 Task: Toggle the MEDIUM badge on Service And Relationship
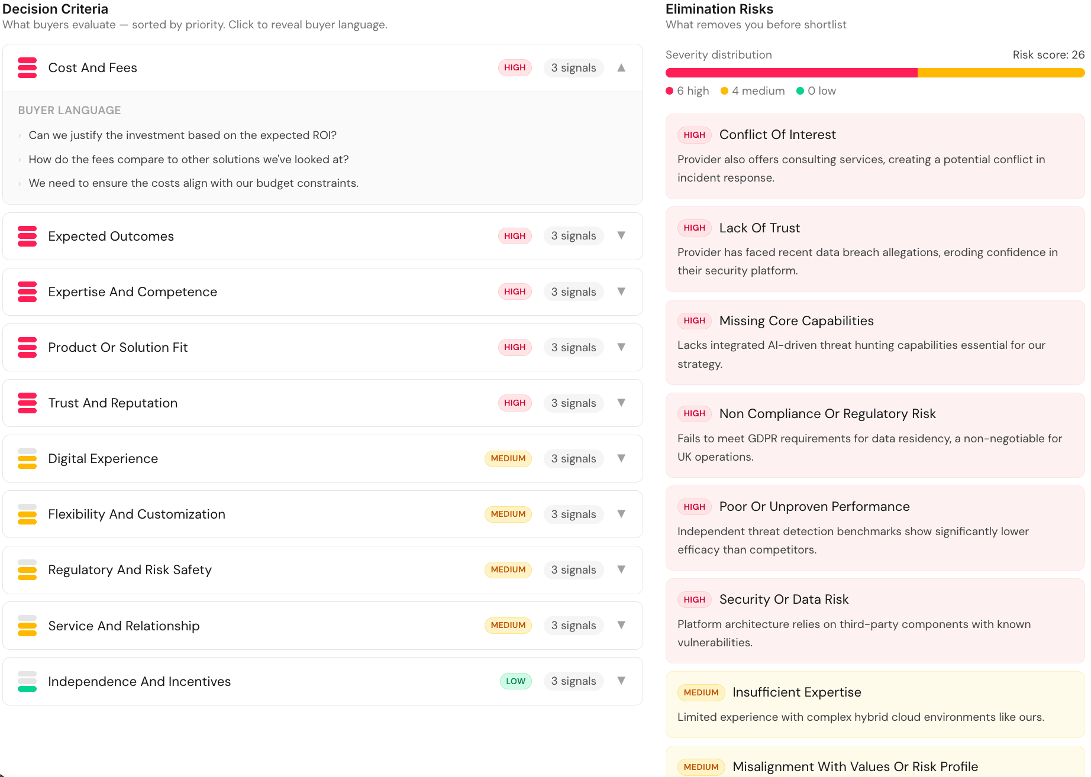pyautogui.click(x=508, y=626)
